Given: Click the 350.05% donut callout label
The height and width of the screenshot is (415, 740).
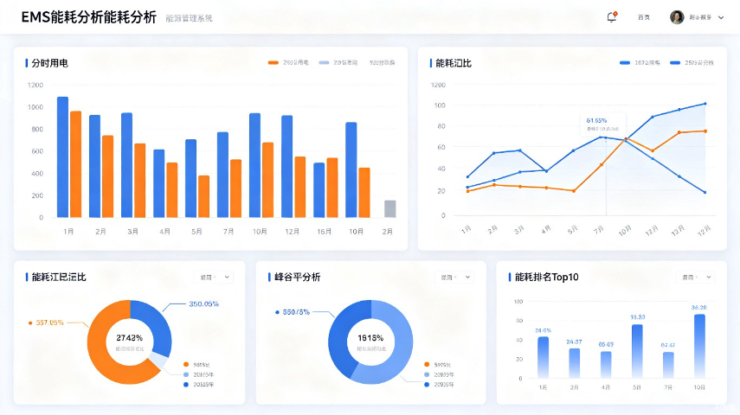Looking at the screenshot, I should coord(204,304).
